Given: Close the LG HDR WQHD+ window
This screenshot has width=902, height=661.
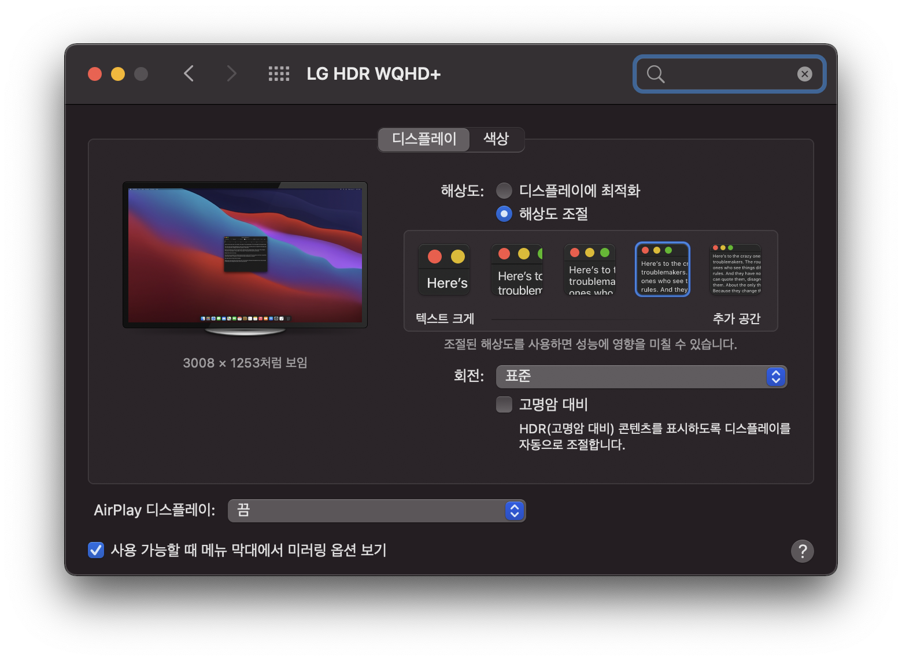Looking at the screenshot, I should (x=95, y=74).
